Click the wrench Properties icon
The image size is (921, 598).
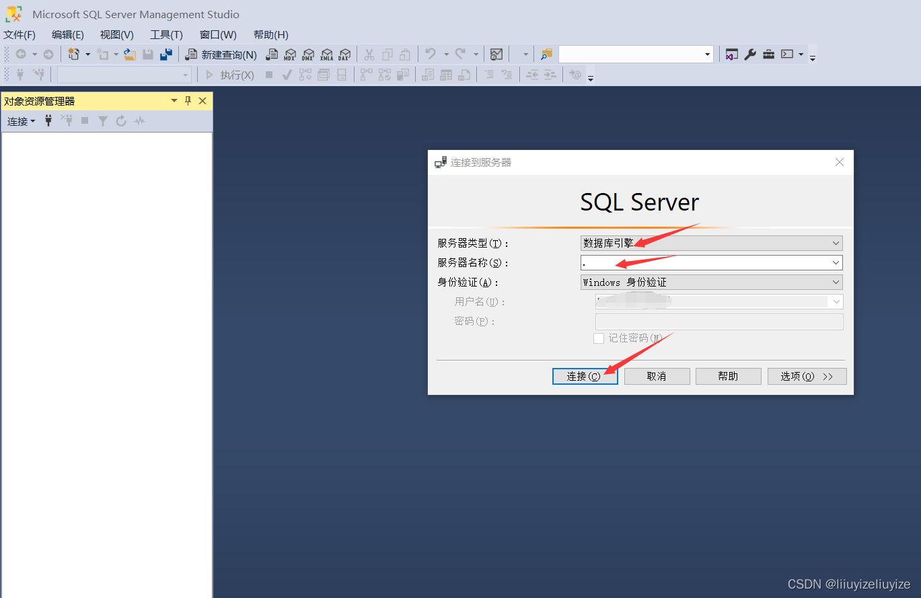(x=750, y=54)
